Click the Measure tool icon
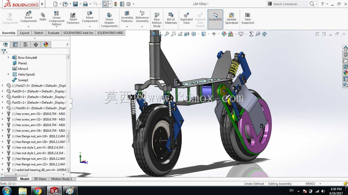The image size is (348, 195). coord(258,34)
